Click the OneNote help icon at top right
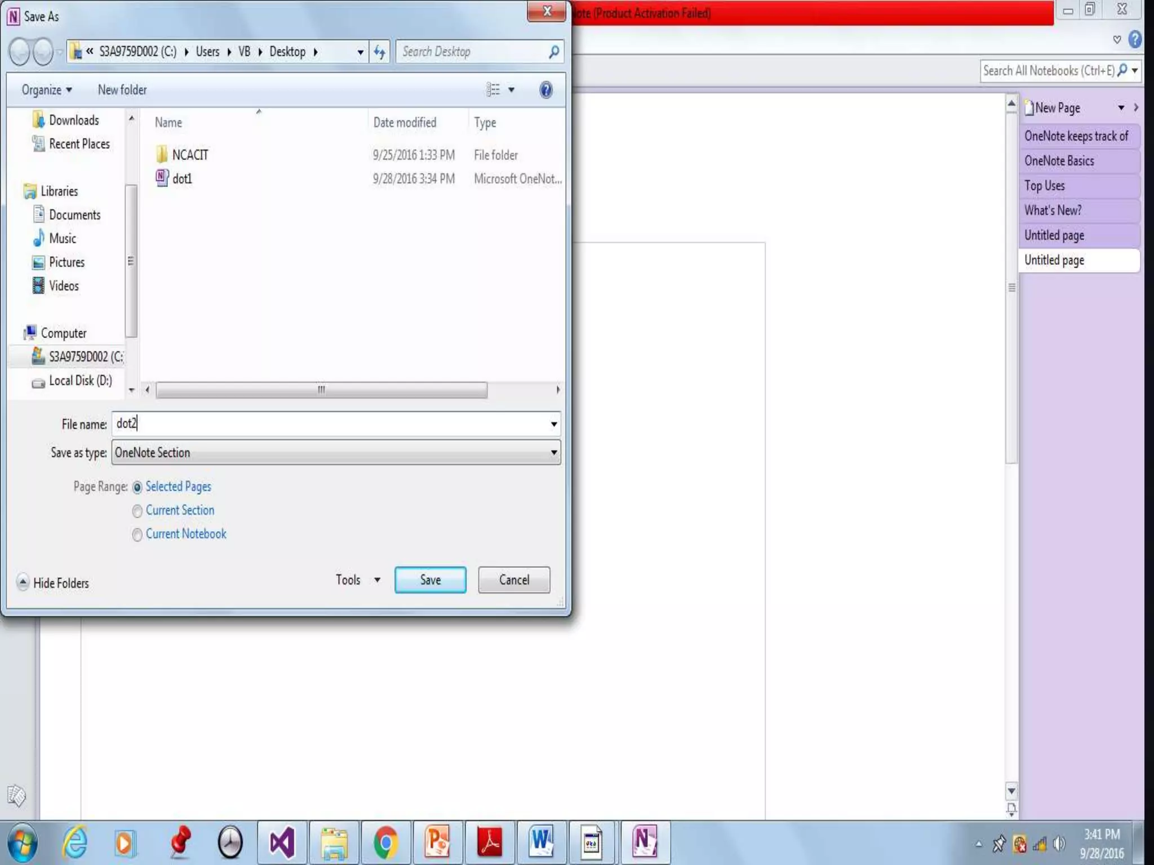Image resolution: width=1154 pixels, height=865 pixels. 1135,39
